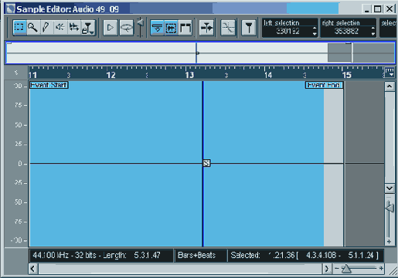Click bar 12 in the ruler
The image size is (398, 278).
tap(111, 75)
